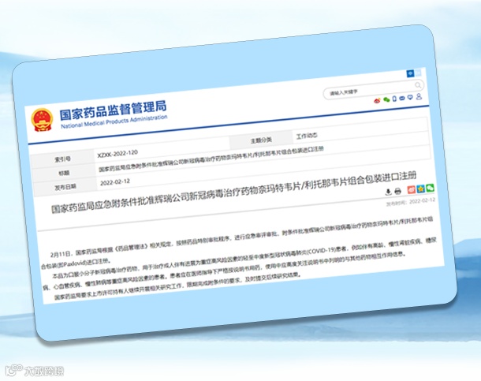The image size is (481, 381).
Task: Click the magnifier search icon
Action: (418, 85)
